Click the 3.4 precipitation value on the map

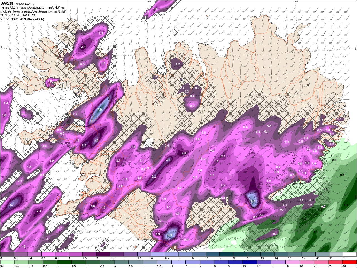[168, 160]
